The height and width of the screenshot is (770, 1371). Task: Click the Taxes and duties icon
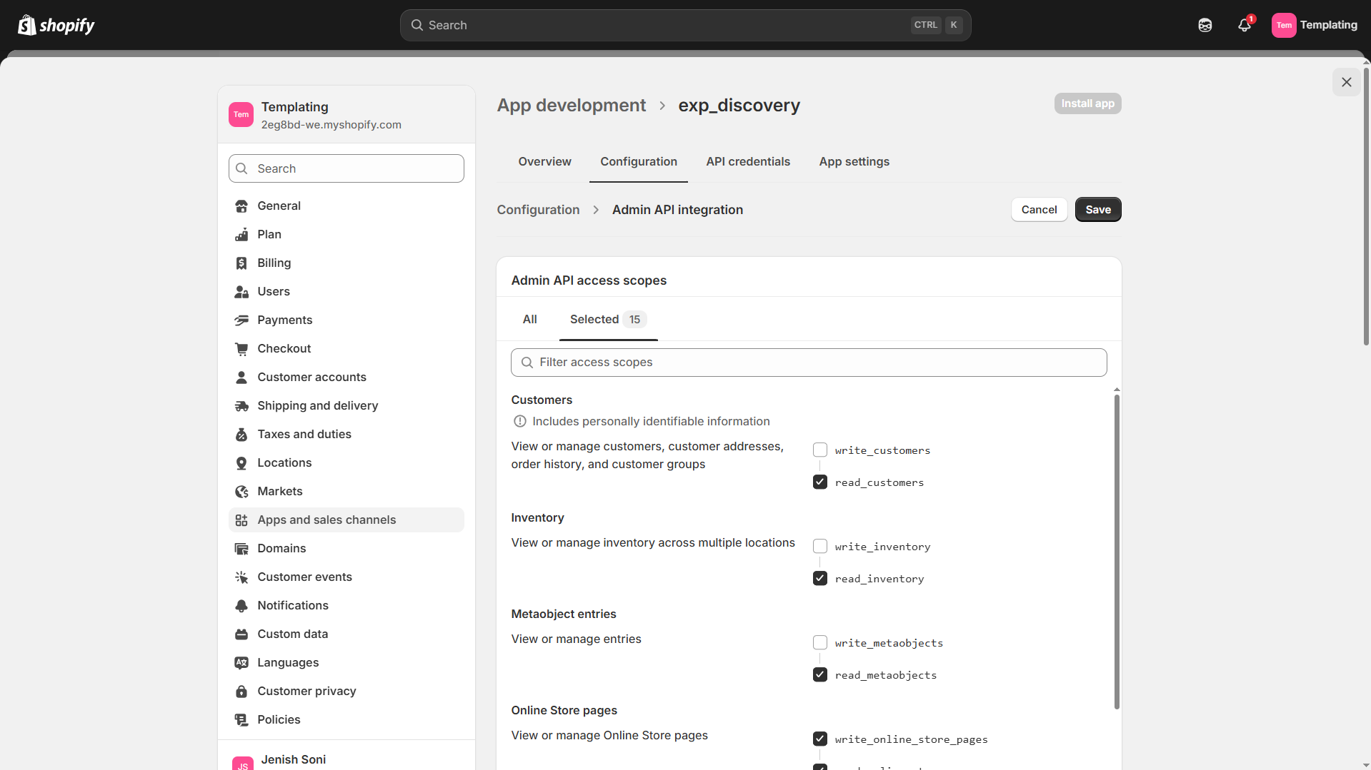[241, 435]
